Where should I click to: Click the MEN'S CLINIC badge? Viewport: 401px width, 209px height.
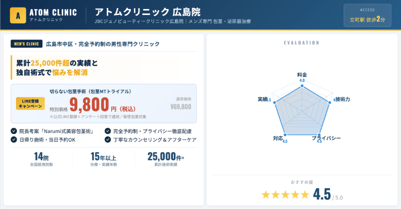[x=27, y=44]
